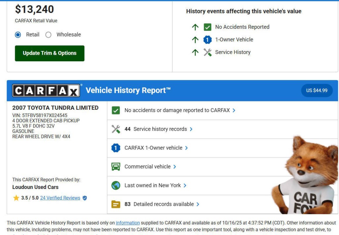Select the globe icon beside Last owned
Viewport: 339px width, 235px height.
tap(116, 185)
